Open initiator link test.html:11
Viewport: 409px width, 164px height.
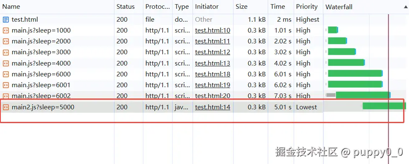click(213, 41)
